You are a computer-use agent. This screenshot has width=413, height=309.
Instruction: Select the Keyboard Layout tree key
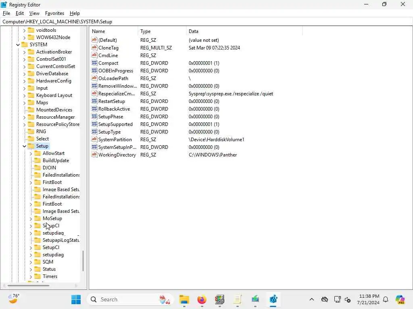tap(54, 95)
